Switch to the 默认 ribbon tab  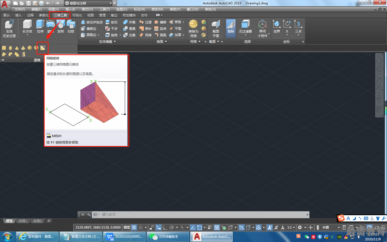(7, 15)
